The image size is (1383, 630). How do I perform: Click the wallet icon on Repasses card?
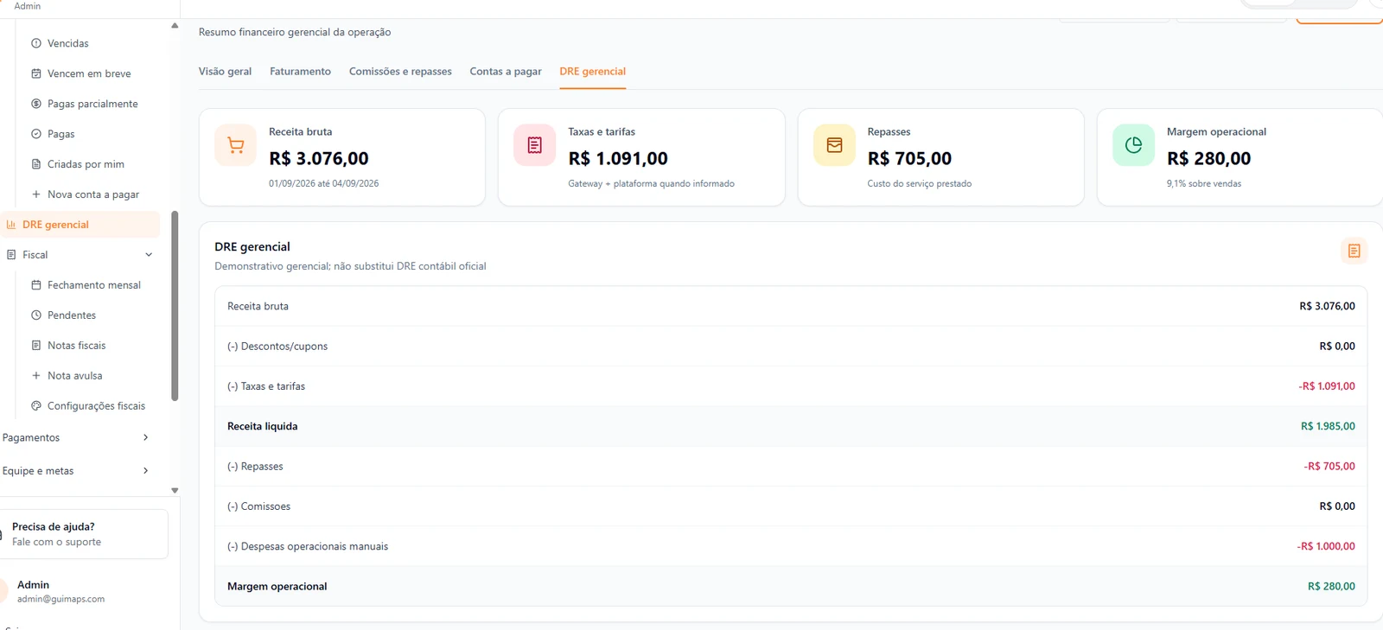coord(834,145)
